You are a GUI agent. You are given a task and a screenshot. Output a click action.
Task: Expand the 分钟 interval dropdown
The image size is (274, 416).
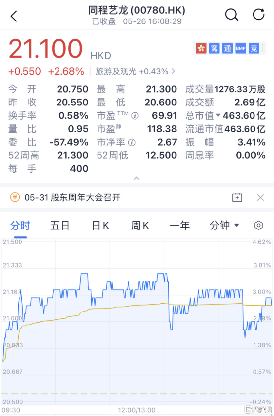click(224, 226)
